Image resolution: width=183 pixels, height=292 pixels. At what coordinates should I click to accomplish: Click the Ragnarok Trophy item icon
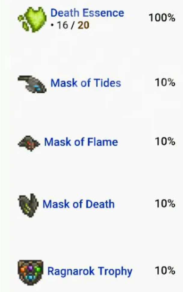coord(30,272)
